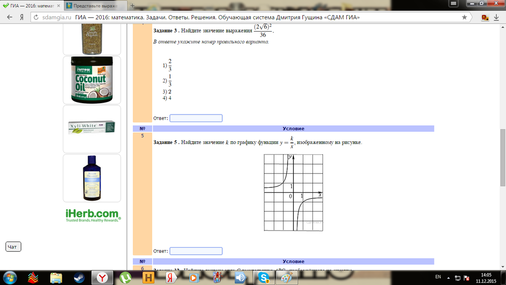Click the Задание 5 Ответ input field

tap(196, 251)
